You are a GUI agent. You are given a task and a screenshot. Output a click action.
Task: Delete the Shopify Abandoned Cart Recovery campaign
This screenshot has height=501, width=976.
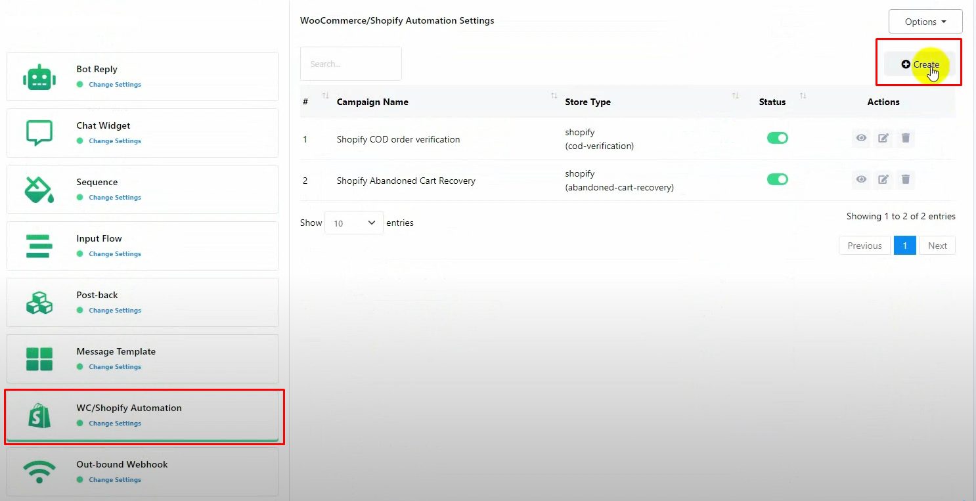[906, 180]
